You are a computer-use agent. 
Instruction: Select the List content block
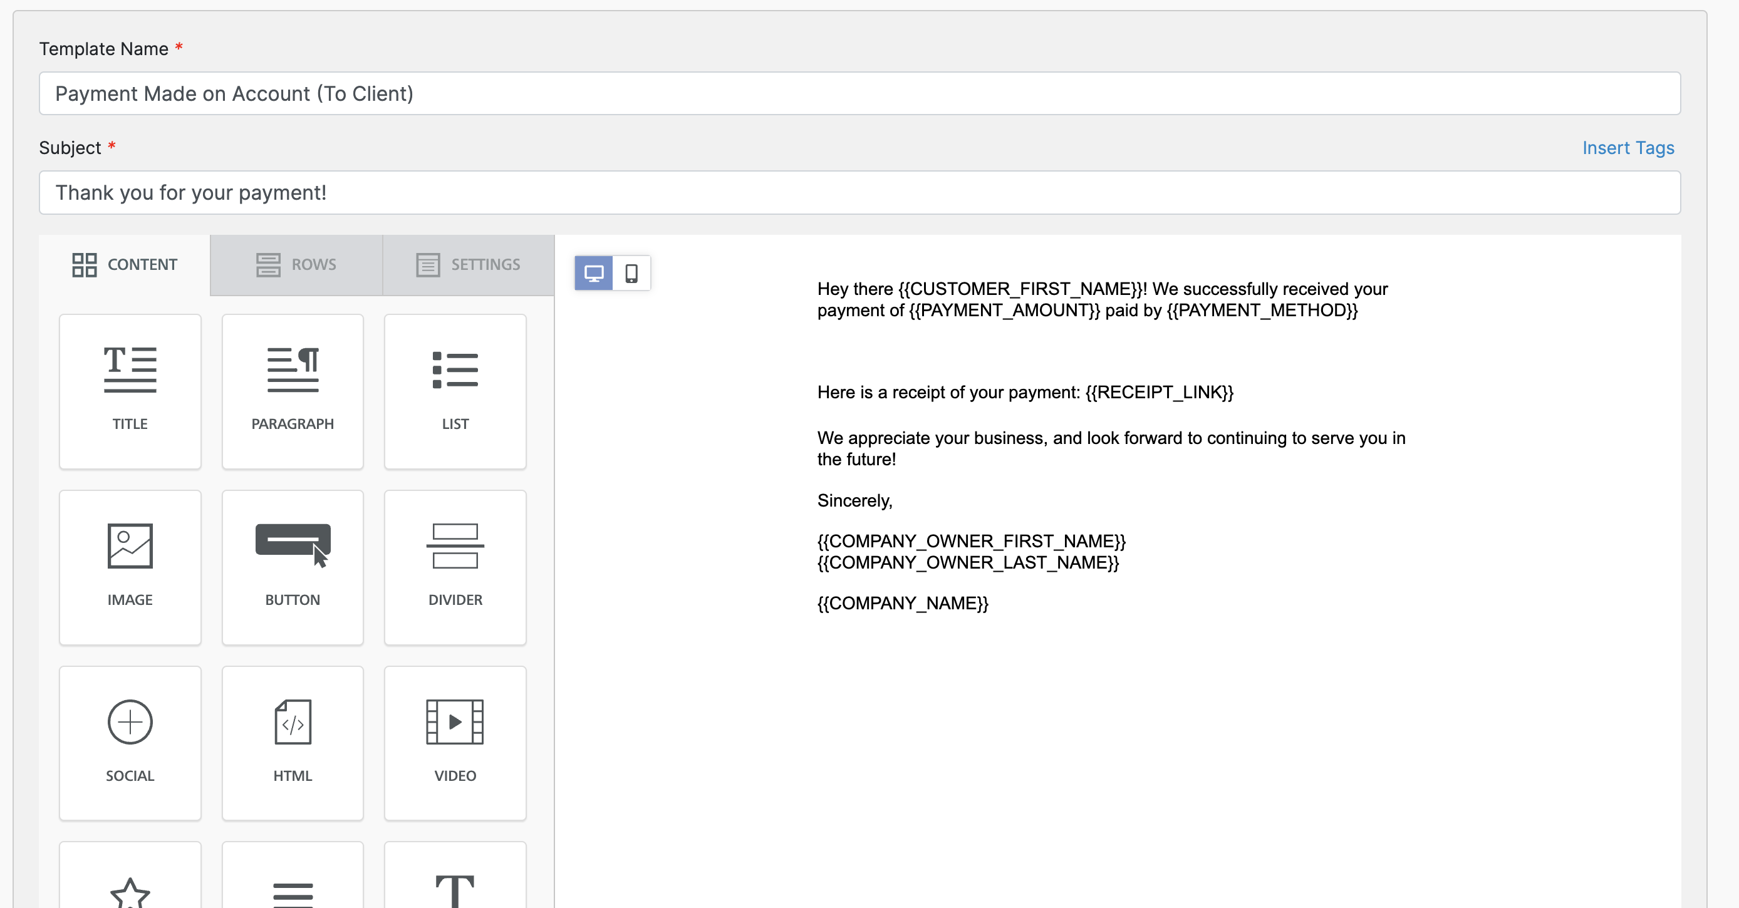455,391
